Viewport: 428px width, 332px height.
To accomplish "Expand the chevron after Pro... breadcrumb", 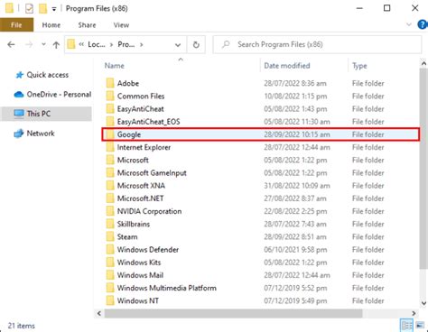I will [141, 45].
